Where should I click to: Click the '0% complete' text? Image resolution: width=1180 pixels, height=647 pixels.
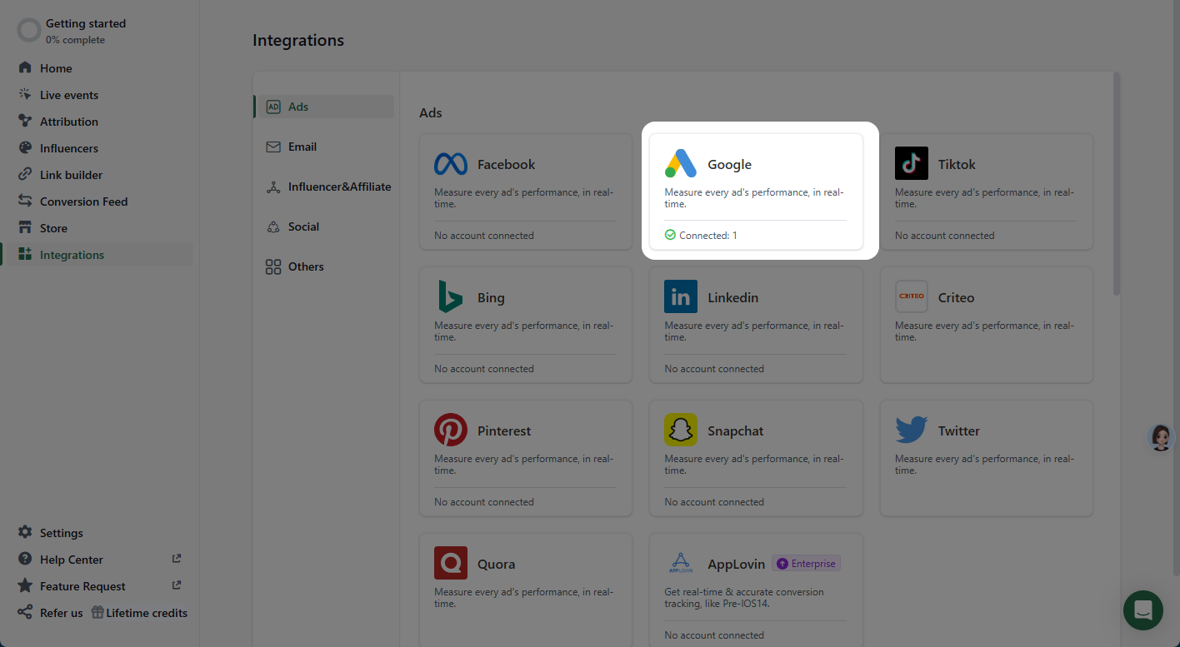pos(75,40)
